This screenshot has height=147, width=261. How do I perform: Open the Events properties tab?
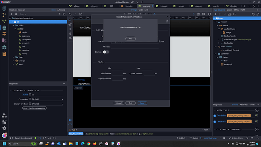pyautogui.click(x=252, y=105)
